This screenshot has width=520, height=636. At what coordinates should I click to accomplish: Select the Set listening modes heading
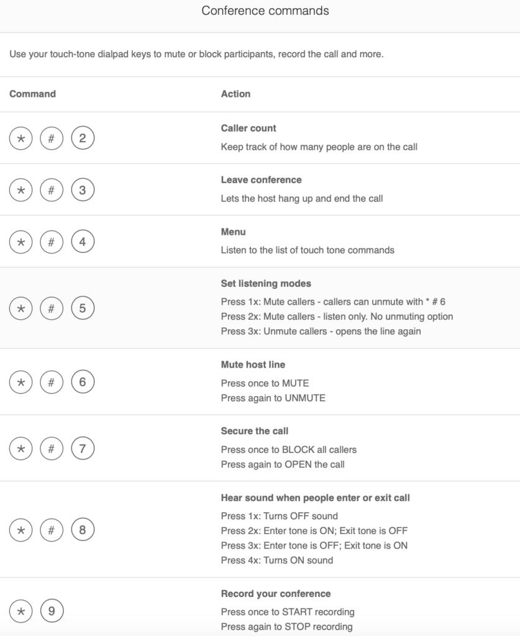(x=266, y=283)
